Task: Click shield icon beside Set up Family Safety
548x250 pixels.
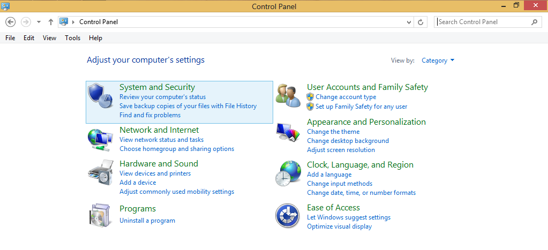Action: [x=310, y=107]
